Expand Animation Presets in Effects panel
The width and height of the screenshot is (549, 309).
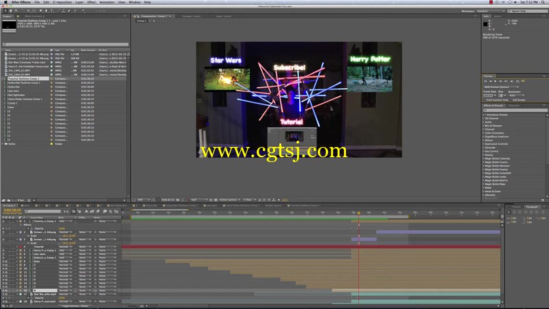click(484, 115)
